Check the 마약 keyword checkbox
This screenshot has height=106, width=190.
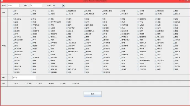tap(14, 34)
